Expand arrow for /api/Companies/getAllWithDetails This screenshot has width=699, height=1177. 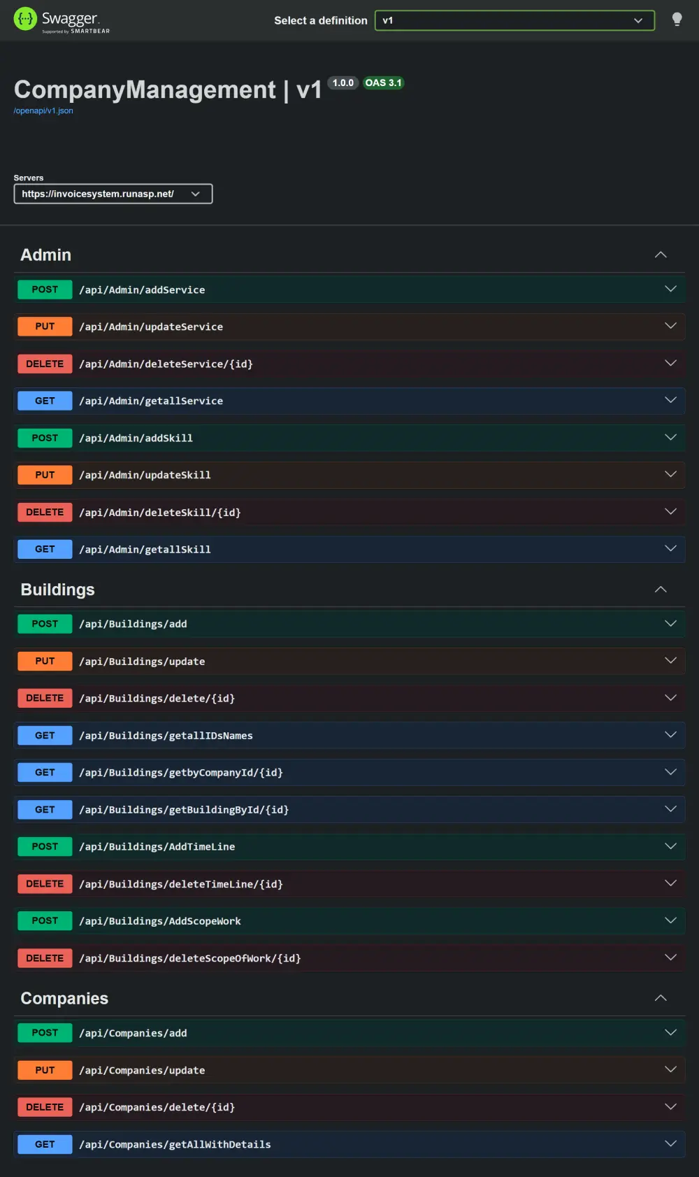670,1143
